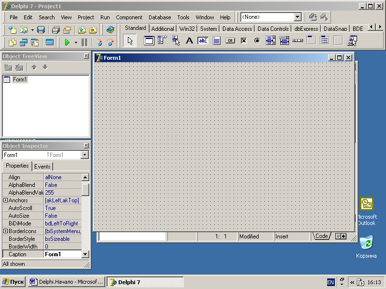The height and width of the screenshot is (289, 386).
Task: Click the View Unit toolbar icon
Action: tap(12, 42)
